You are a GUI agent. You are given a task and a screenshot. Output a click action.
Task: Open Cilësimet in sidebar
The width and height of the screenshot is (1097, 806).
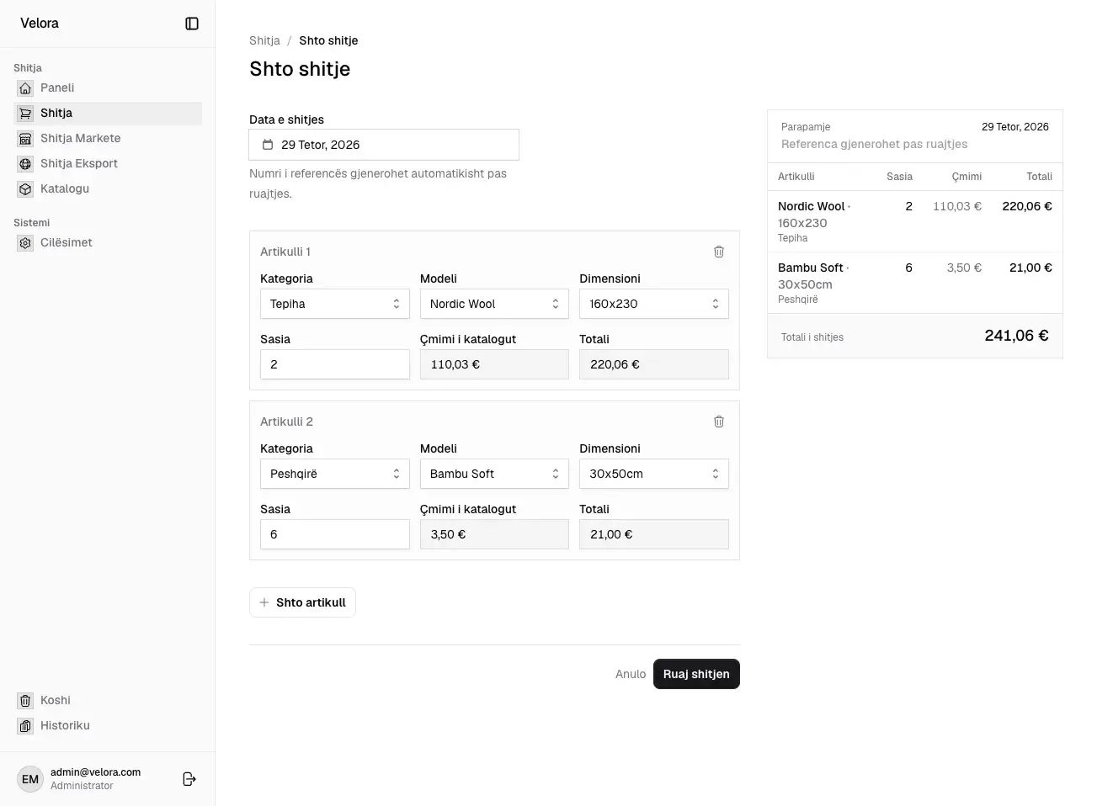tap(108, 242)
